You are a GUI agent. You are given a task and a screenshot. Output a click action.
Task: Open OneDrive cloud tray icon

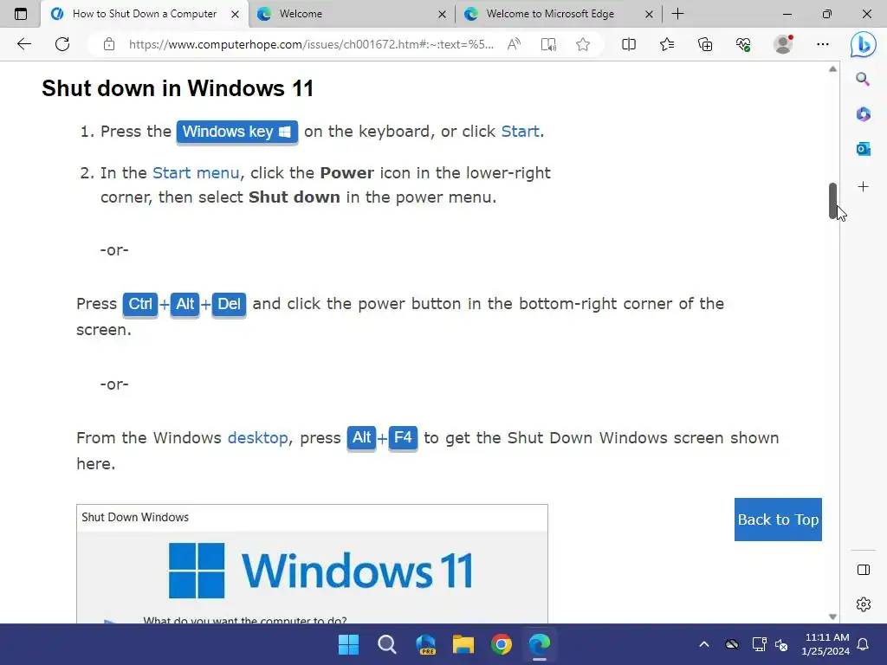point(732,644)
